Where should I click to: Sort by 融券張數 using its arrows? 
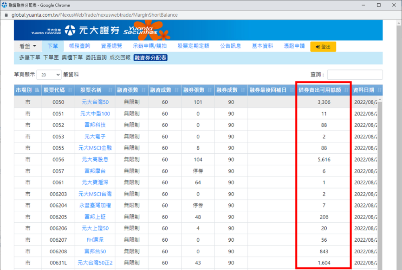pos(210,90)
